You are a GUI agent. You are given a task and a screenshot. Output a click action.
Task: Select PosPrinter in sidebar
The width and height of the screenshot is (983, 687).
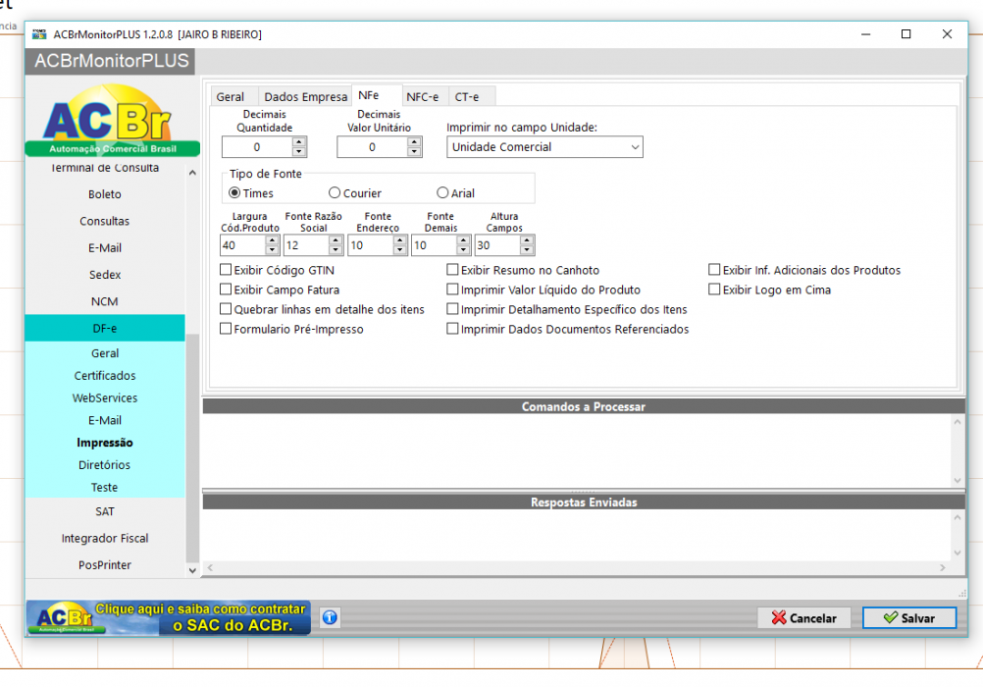click(x=105, y=564)
